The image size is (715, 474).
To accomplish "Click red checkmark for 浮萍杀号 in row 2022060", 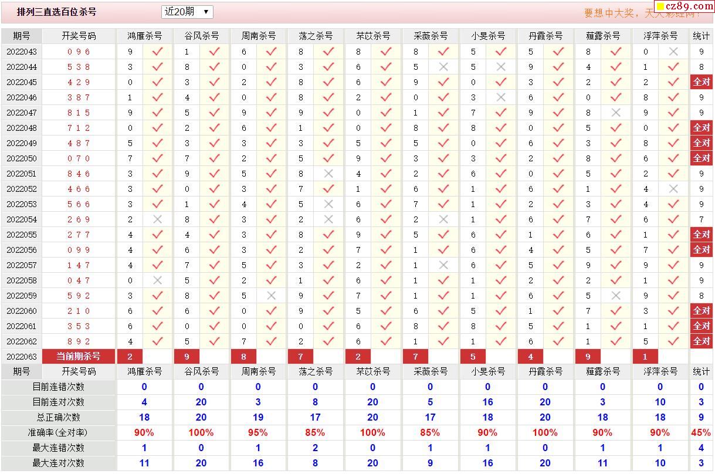I will point(673,311).
